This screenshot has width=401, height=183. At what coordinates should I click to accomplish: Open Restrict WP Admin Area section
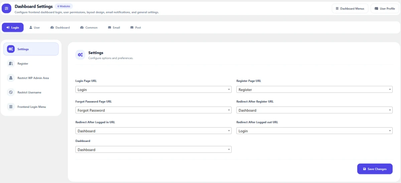pyautogui.click(x=31, y=78)
